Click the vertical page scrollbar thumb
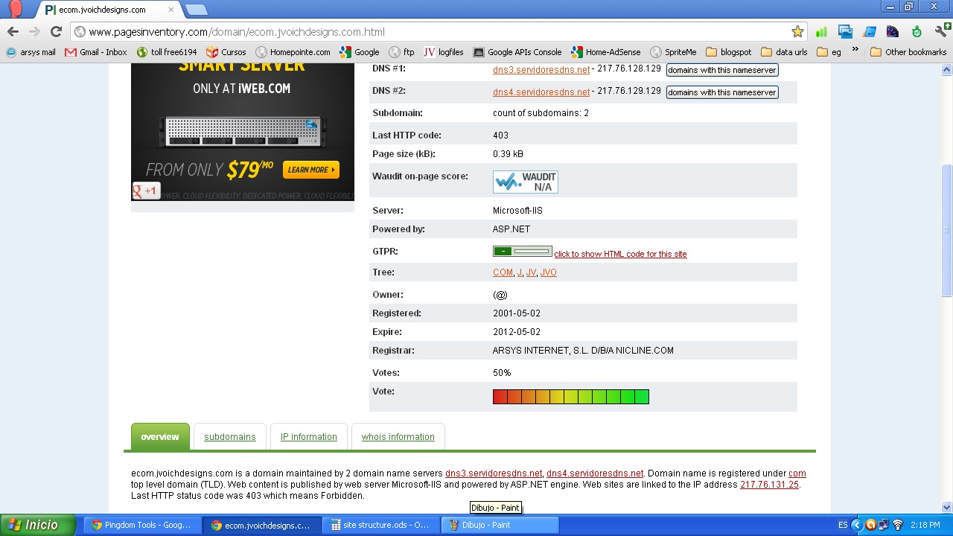The width and height of the screenshot is (953, 536). click(947, 231)
